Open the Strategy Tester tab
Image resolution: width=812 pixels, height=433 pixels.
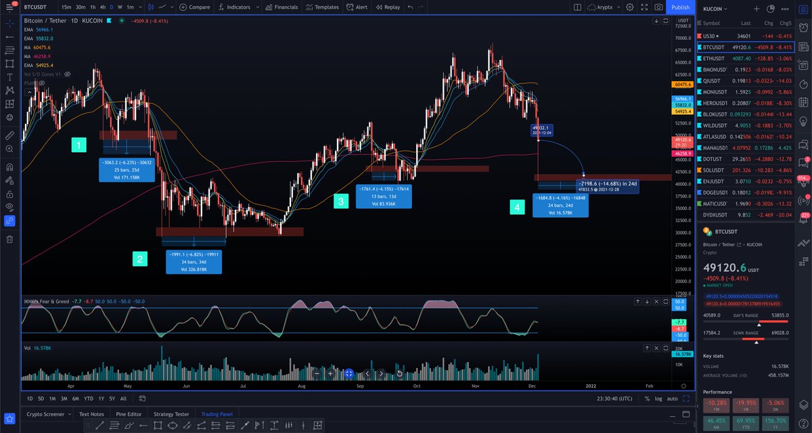tap(171, 414)
